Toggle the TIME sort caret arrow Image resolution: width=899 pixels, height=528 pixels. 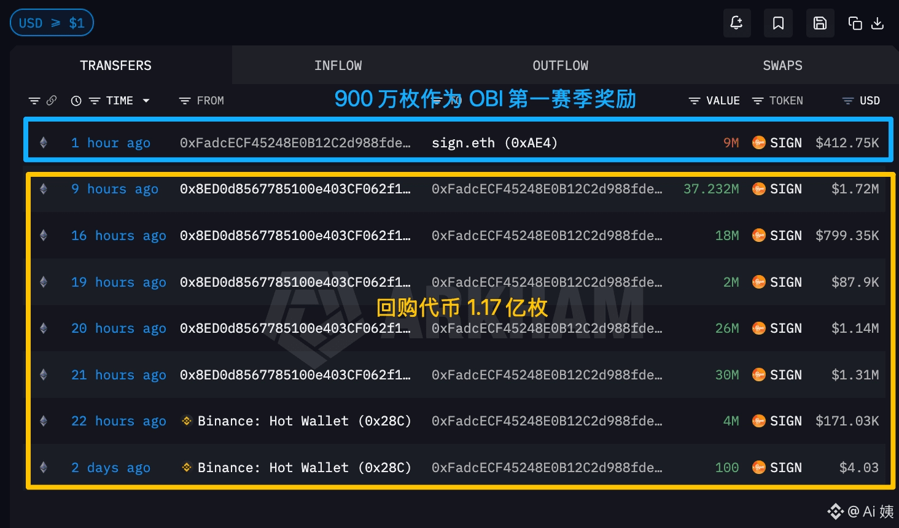tap(146, 101)
